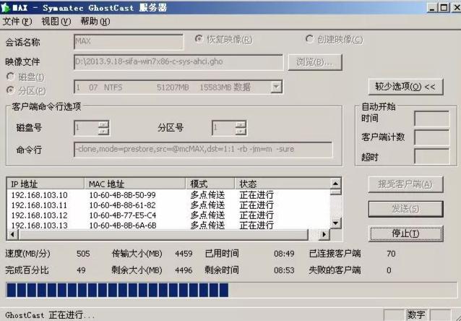This screenshot has height=321, width=461.
Task: Open the 视图(V) menu
Action: click(56, 22)
